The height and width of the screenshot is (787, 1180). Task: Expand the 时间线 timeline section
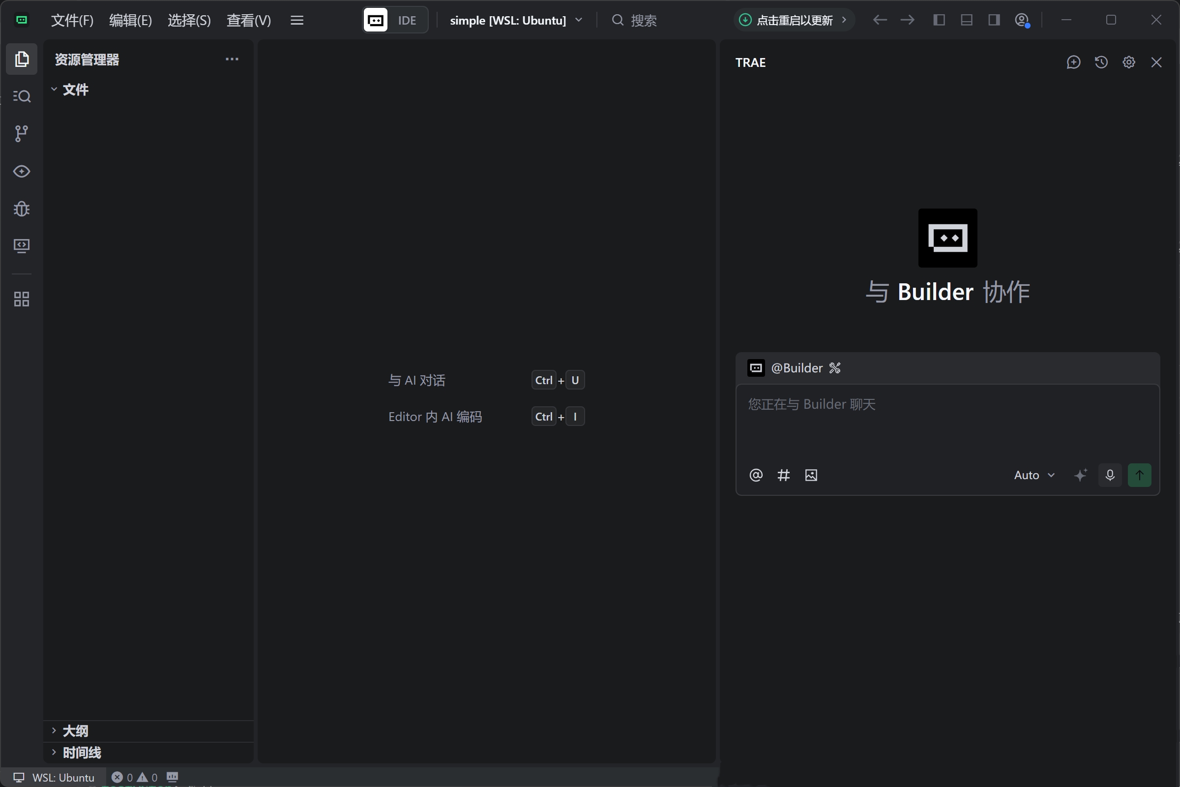(x=81, y=753)
